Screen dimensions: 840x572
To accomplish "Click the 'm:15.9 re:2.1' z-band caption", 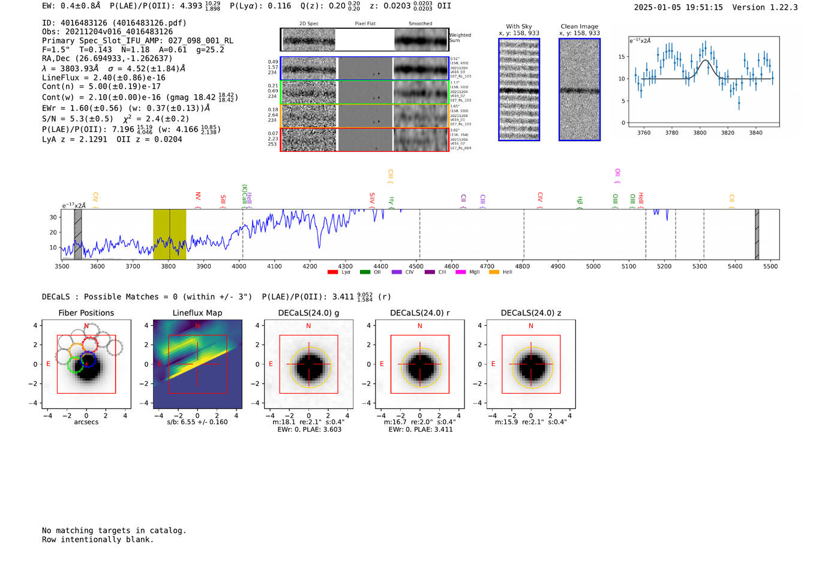I will 531,422.
